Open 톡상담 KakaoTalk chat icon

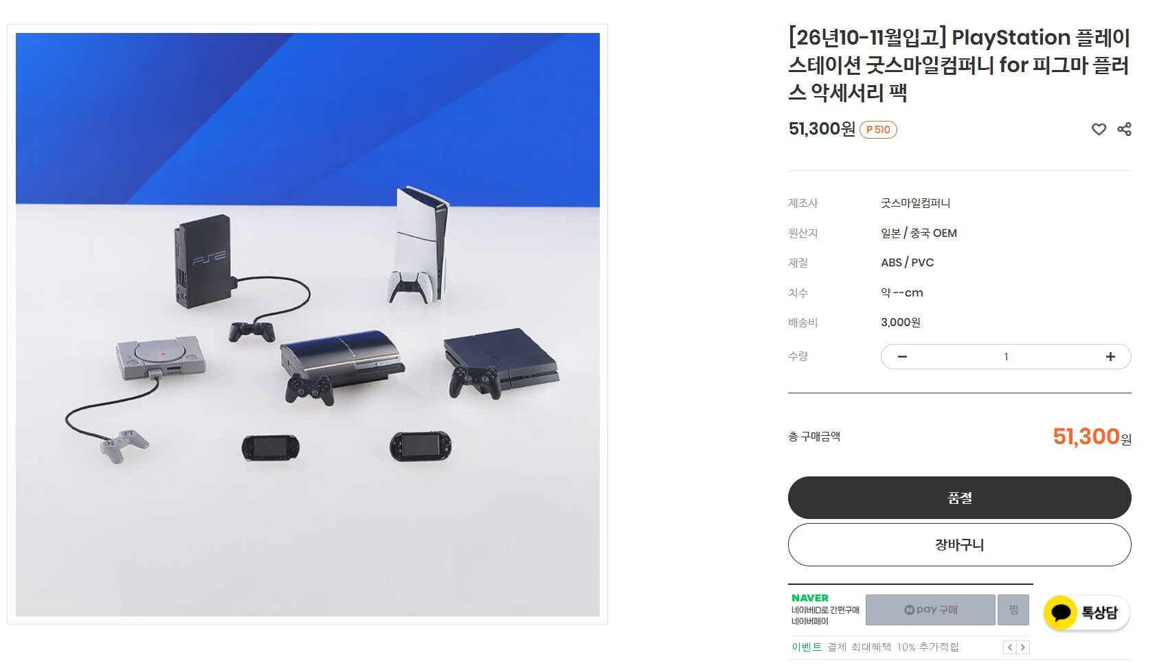[1086, 612]
